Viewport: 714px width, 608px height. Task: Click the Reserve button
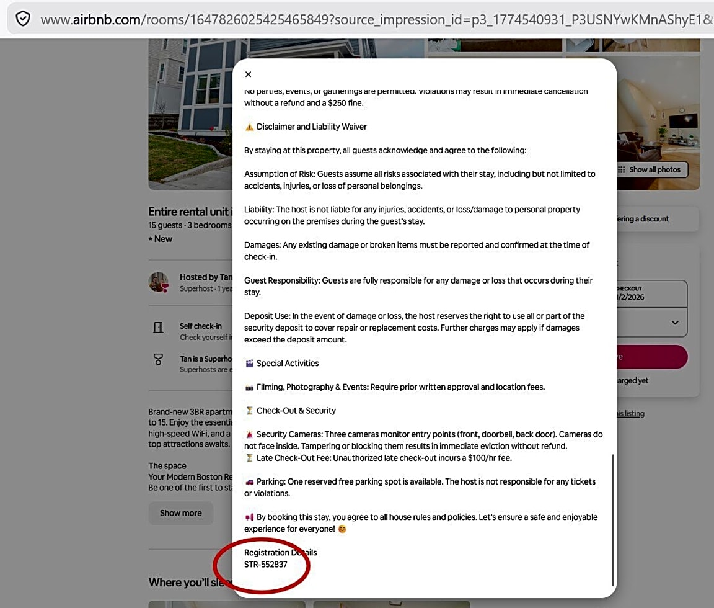pos(652,357)
